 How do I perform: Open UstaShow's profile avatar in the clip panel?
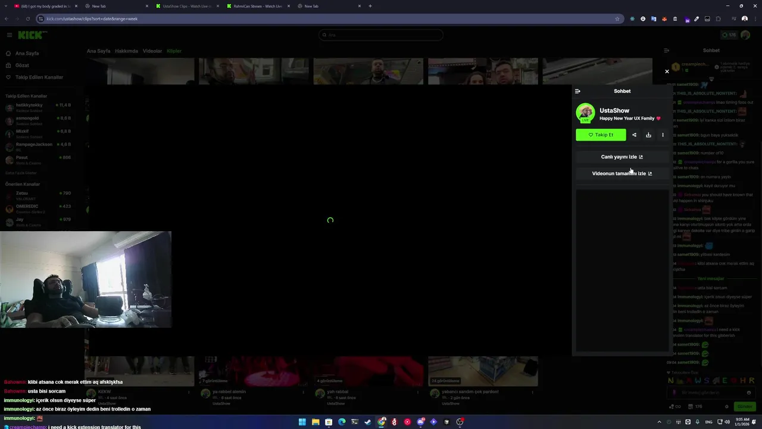(585, 113)
